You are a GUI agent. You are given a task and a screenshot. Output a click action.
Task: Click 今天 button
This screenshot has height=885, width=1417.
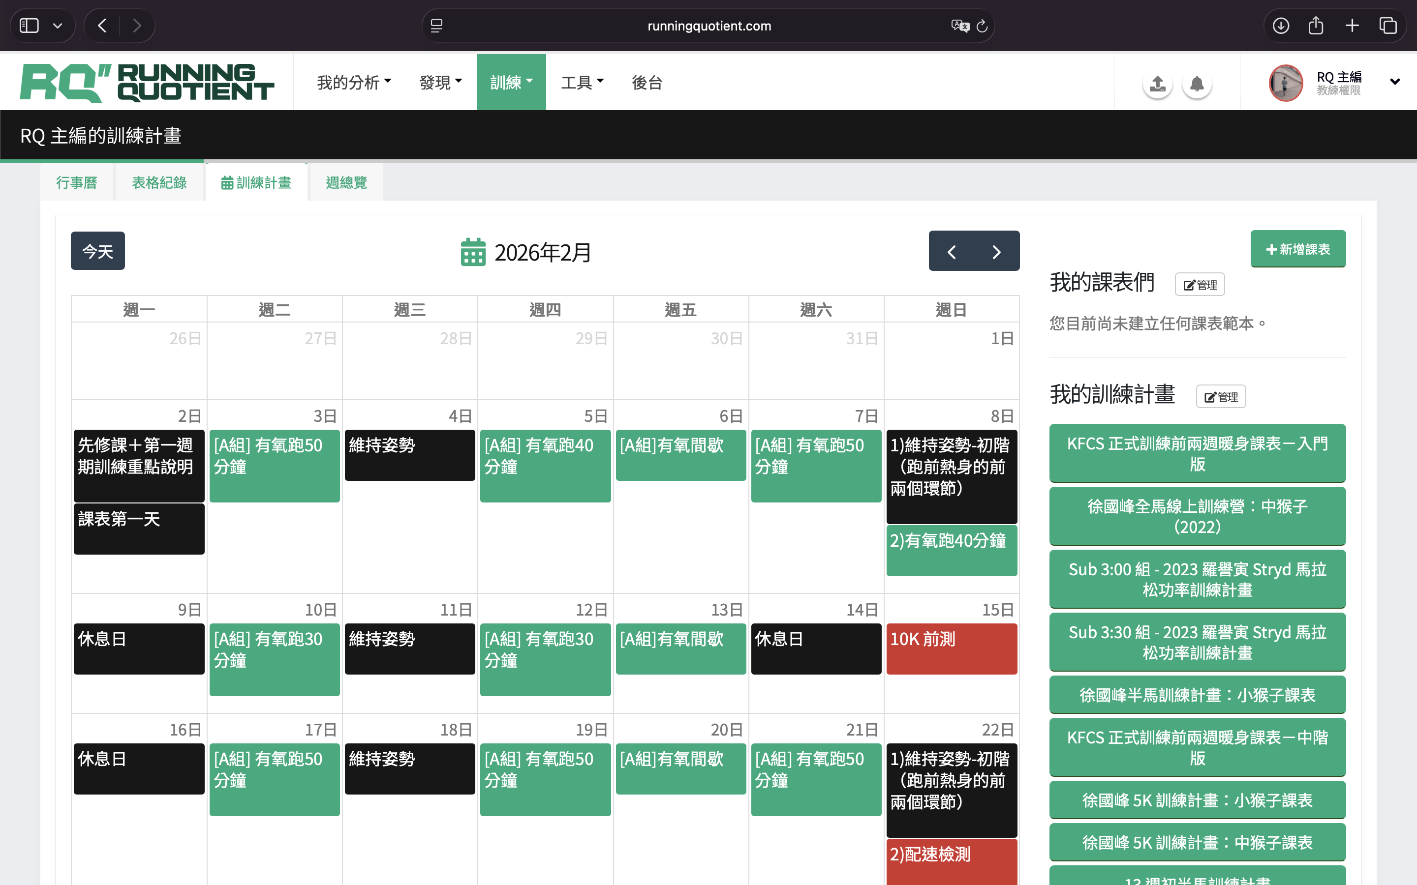(x=98, y=251)
